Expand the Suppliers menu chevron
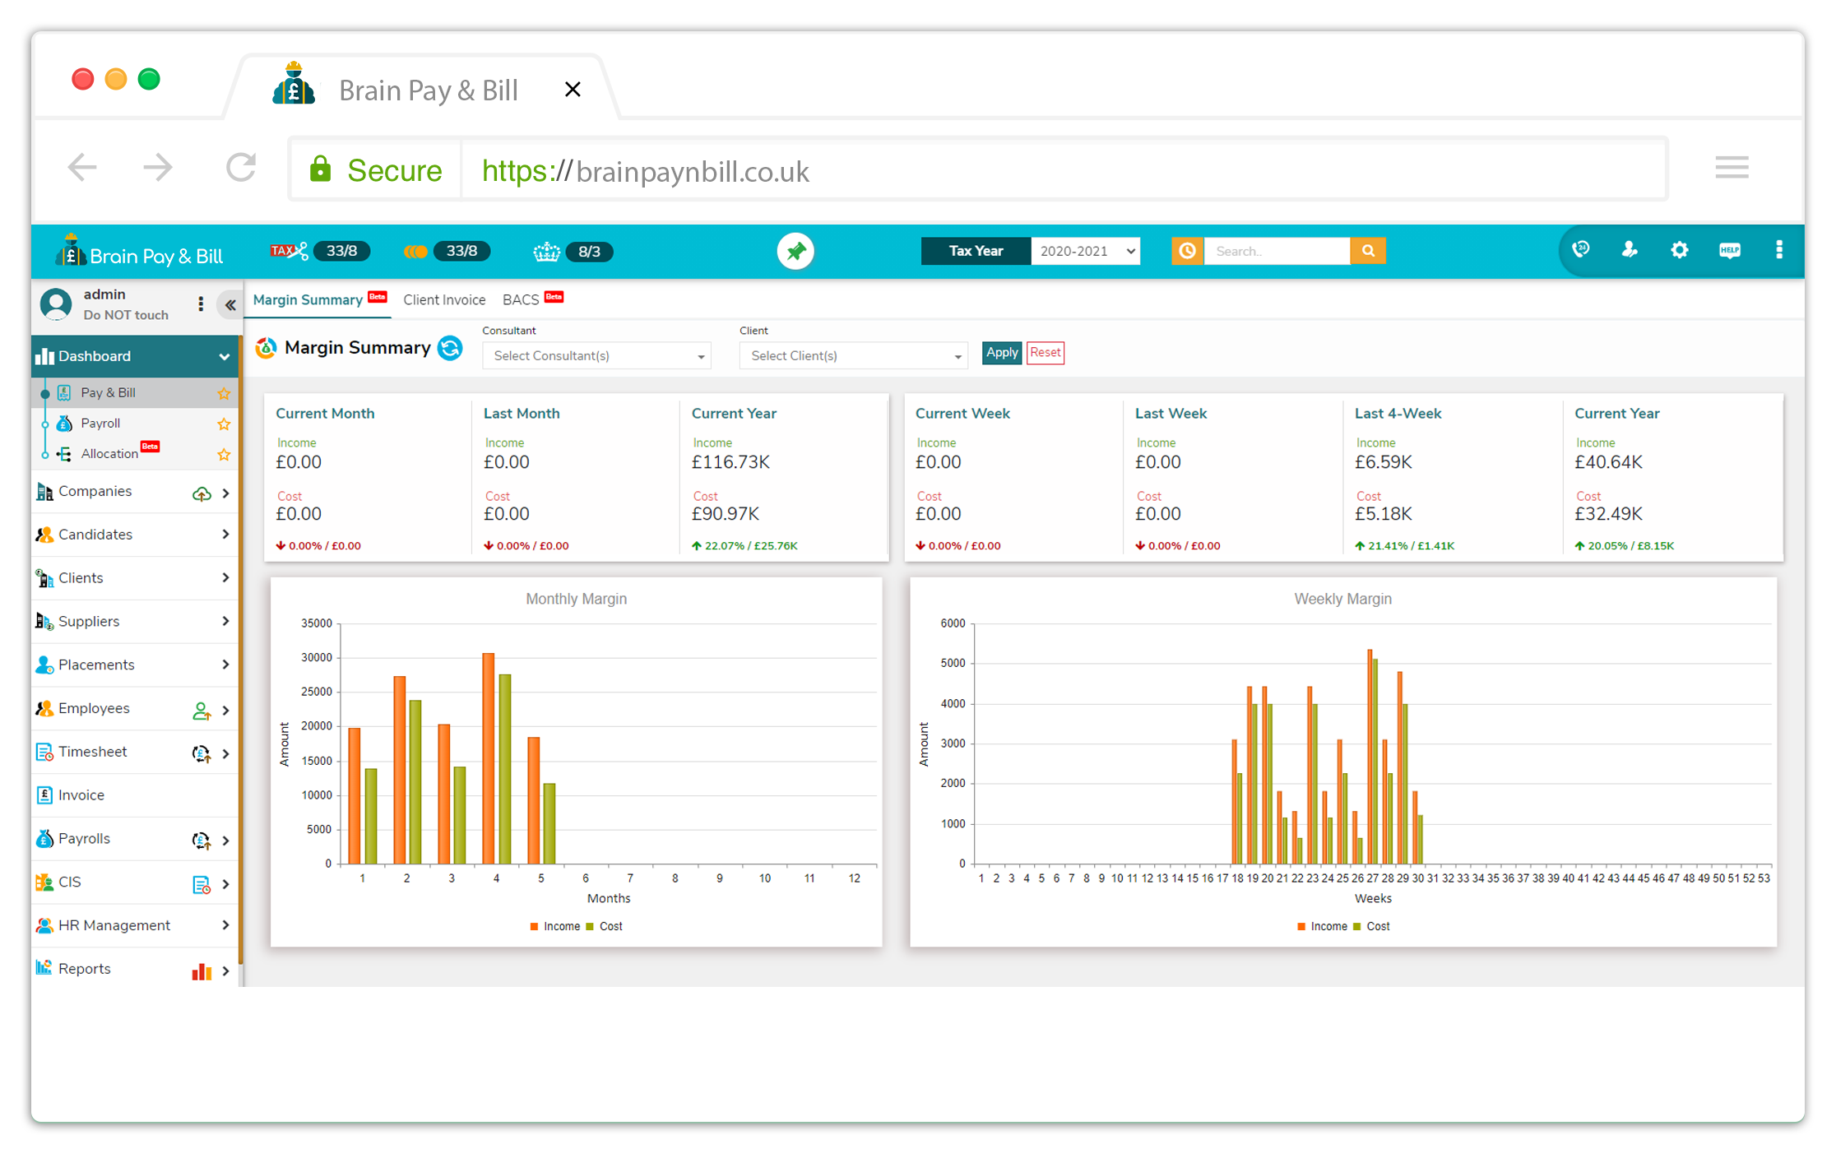Screen dimensions: 1836x1158 tap(225, 621)
